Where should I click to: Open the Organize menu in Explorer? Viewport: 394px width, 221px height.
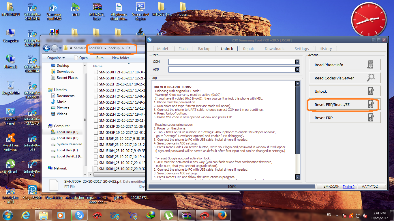[56, 58]
